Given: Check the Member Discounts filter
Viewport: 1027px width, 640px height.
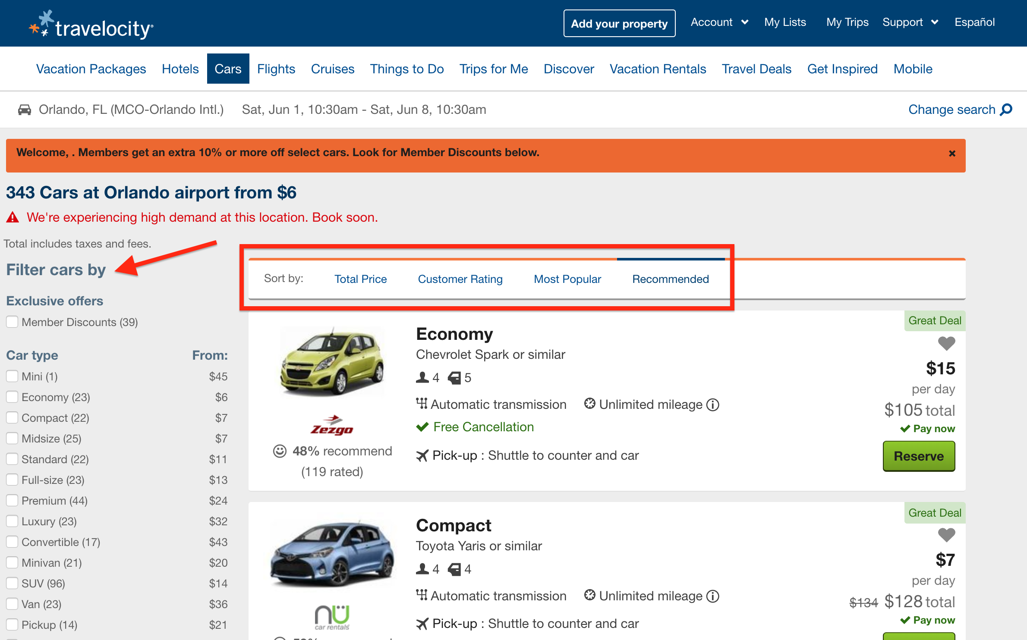Looking at the screenshot, I should pos(12,322).
